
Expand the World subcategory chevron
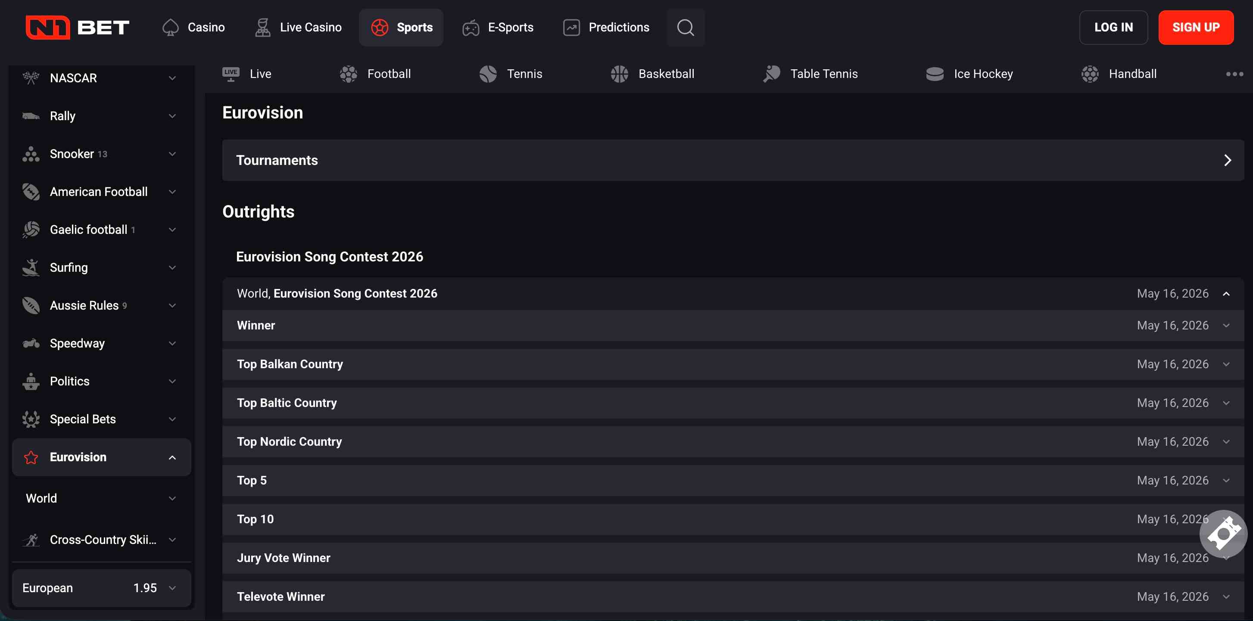[x=172, y=498]
